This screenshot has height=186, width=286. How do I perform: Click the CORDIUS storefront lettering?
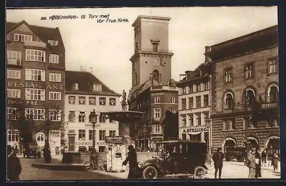[x=84, y=144]
